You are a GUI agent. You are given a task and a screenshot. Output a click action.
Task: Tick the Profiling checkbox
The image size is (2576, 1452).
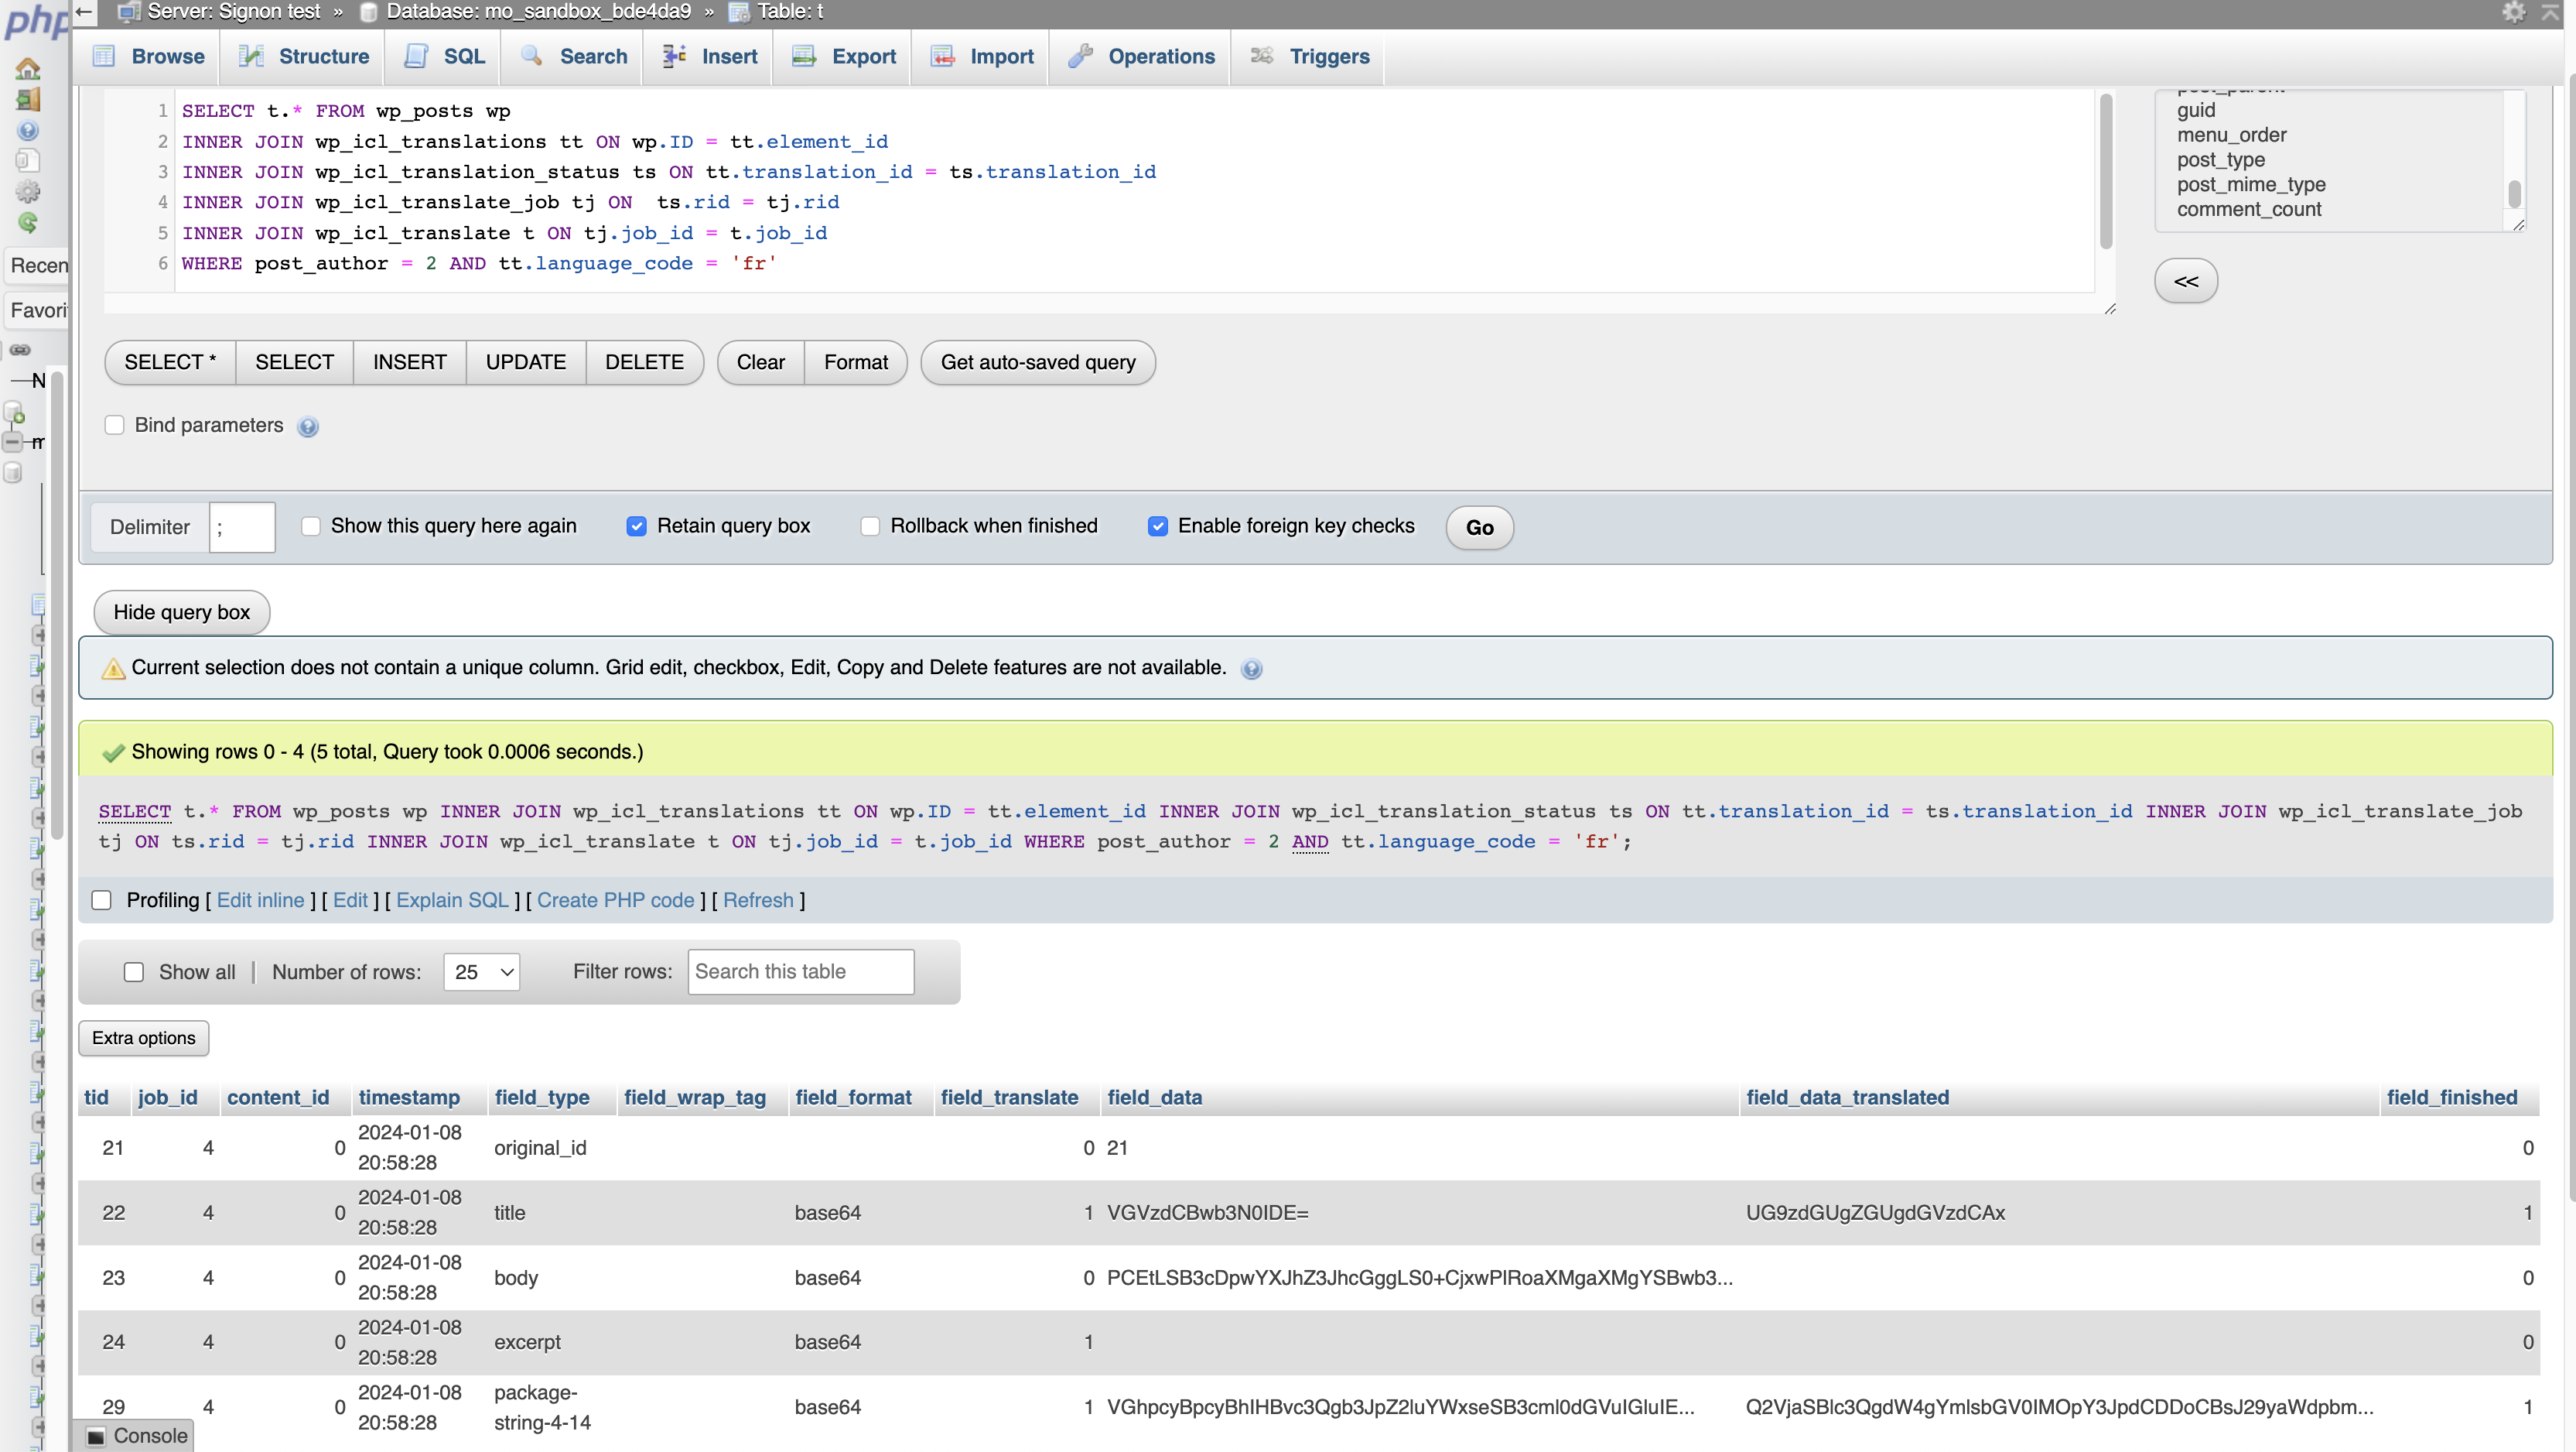click(102, 901)
